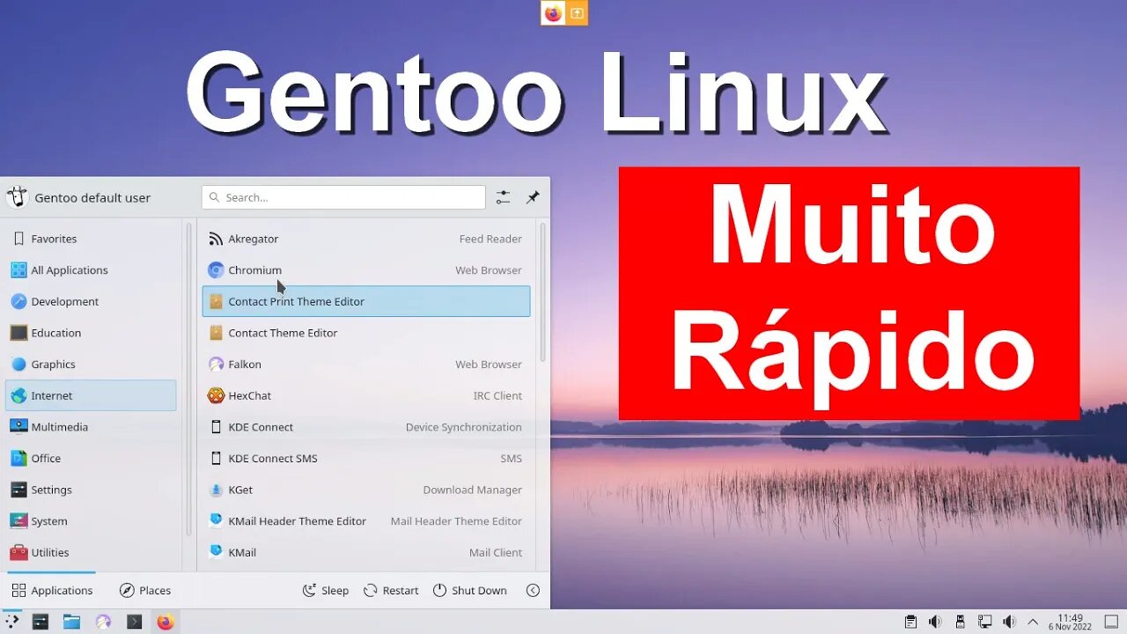Image resolution: width=1127 pixels, height=634 pixels.
Task: Select the System category
Action: tap(91, 521)
